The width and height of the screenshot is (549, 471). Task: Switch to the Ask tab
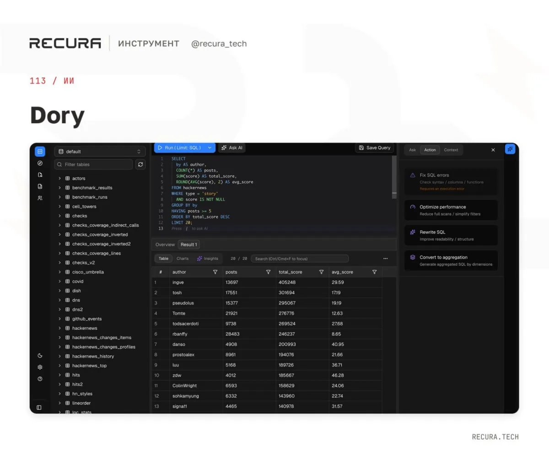412,150
